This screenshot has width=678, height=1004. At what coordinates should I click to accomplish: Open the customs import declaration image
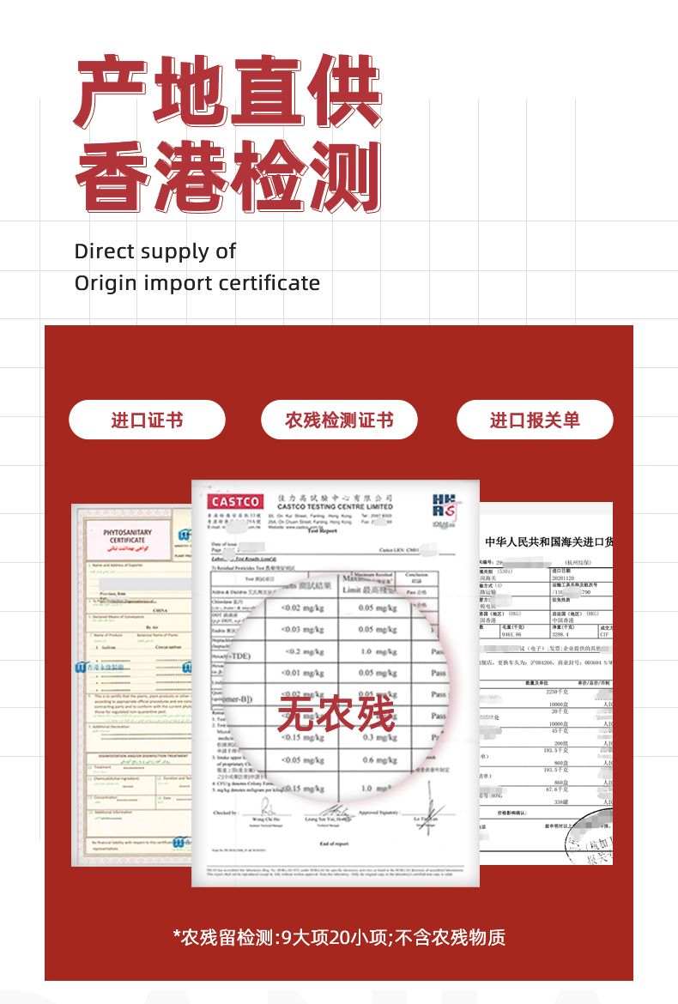pyautogui.click(x=546, y=683)
